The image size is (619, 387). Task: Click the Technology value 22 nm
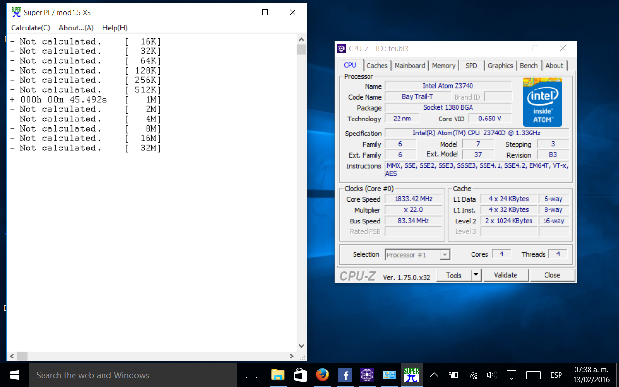(x=402, y=119)
